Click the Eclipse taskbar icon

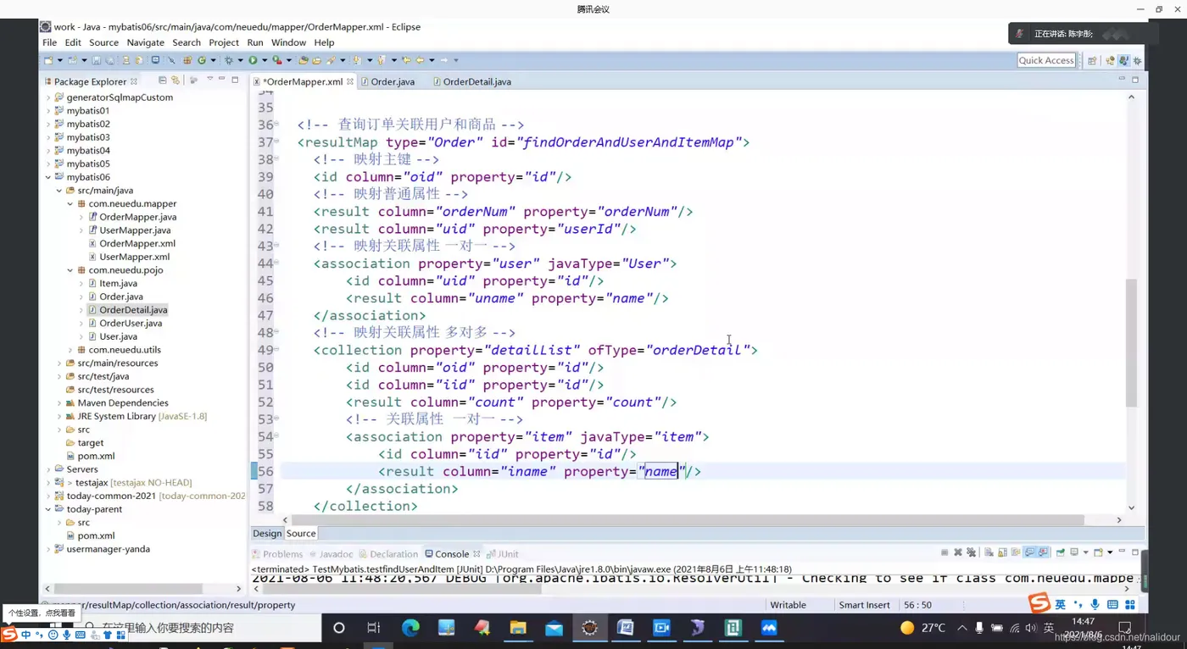click(589, 628)
